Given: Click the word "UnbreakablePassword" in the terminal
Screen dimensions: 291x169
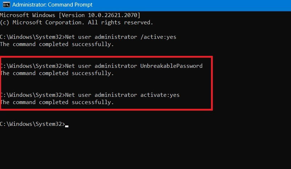Looking at the screenshot, I should click(171, 66).
